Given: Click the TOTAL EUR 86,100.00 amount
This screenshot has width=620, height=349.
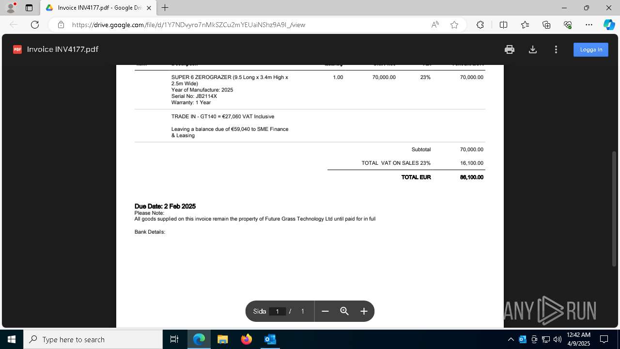Looking at the screenshot, I should point(471,177).
